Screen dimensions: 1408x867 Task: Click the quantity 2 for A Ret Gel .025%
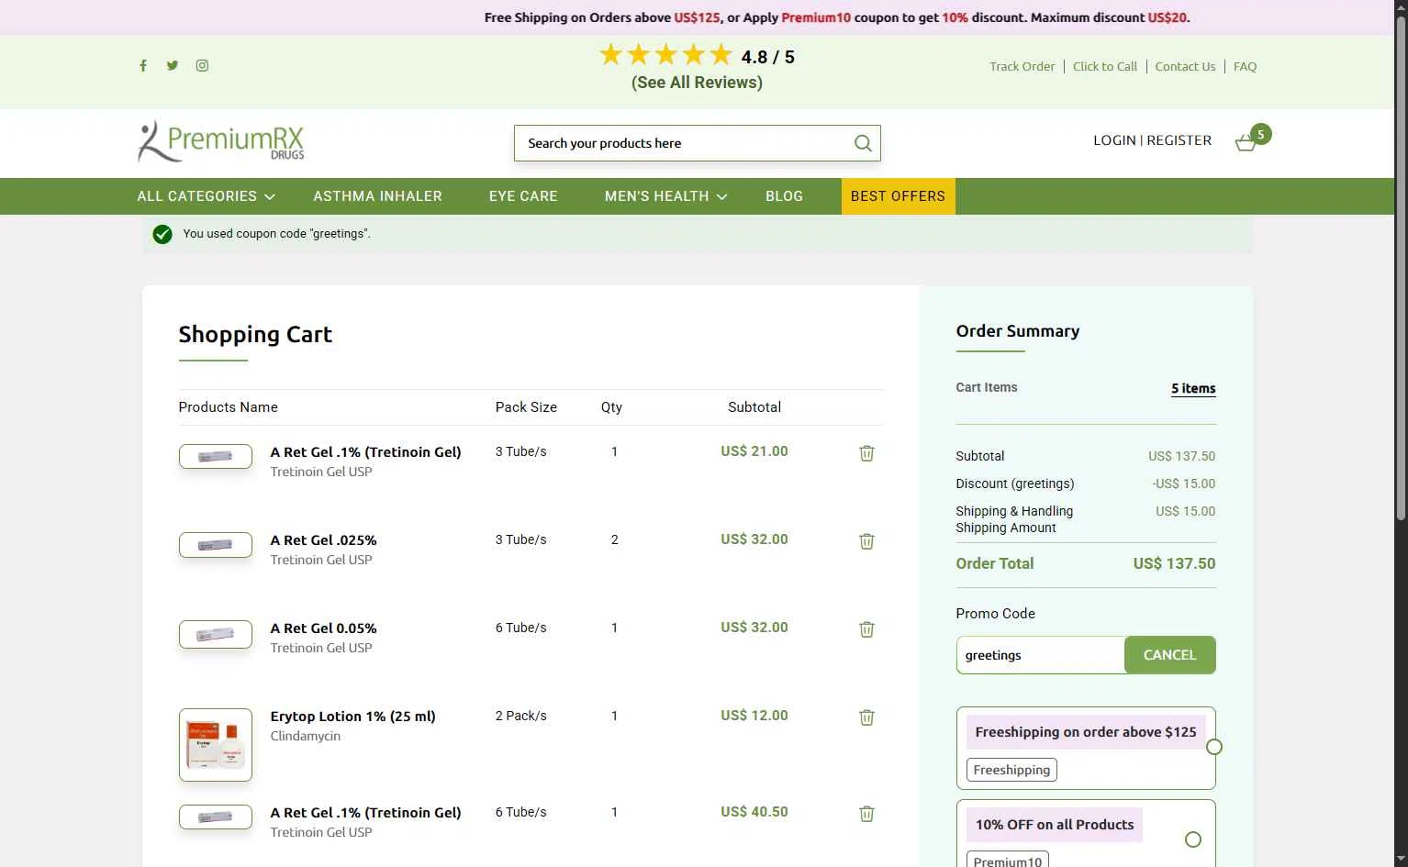(614, 539)
